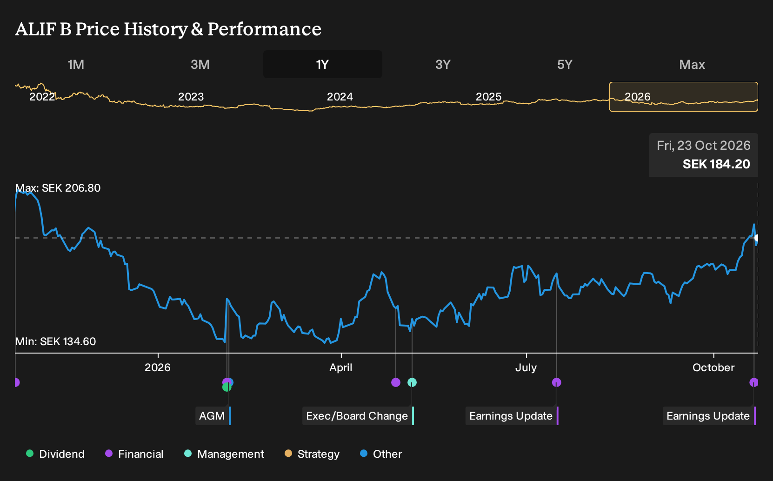Click the teal management event marker after April
The height and width of the screenshot is (481, 773).
pos(412,382)
